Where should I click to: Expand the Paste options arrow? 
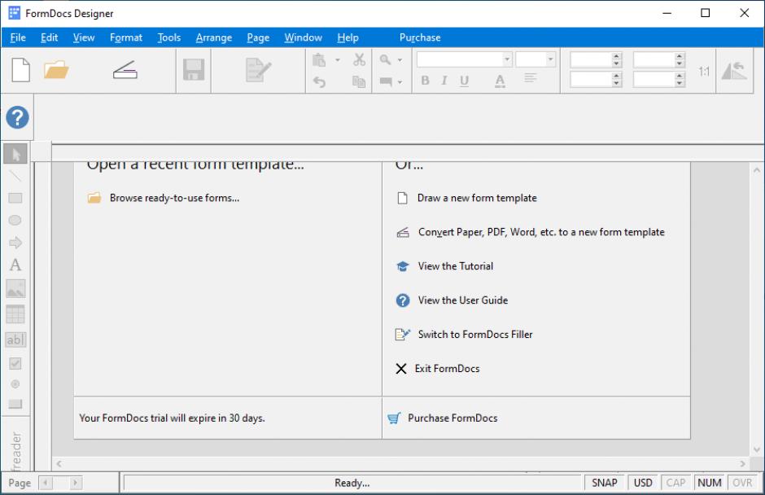[x=337, y=60]
